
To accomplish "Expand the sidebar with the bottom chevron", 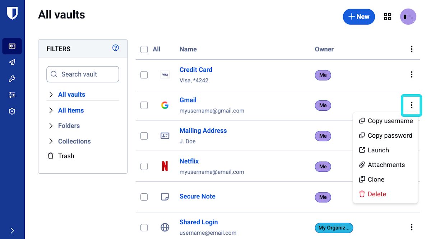I will (x=12, y=231).
